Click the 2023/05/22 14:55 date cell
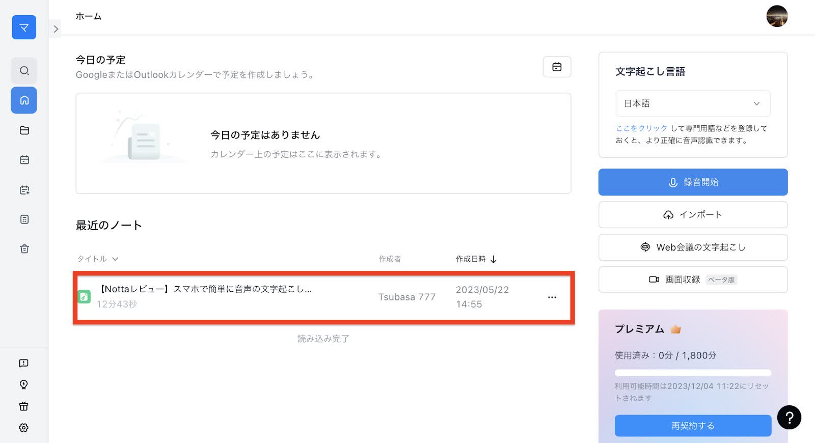 (482, 297)
